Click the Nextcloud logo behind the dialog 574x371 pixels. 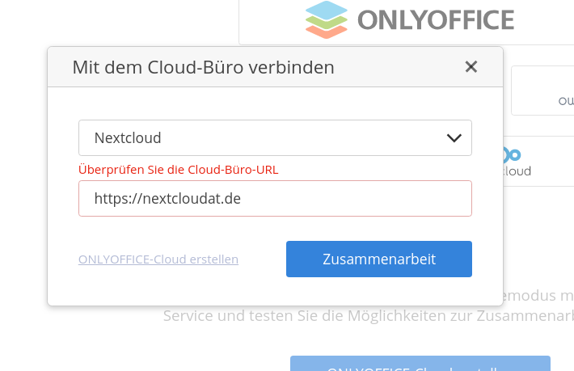click(513, 154)
